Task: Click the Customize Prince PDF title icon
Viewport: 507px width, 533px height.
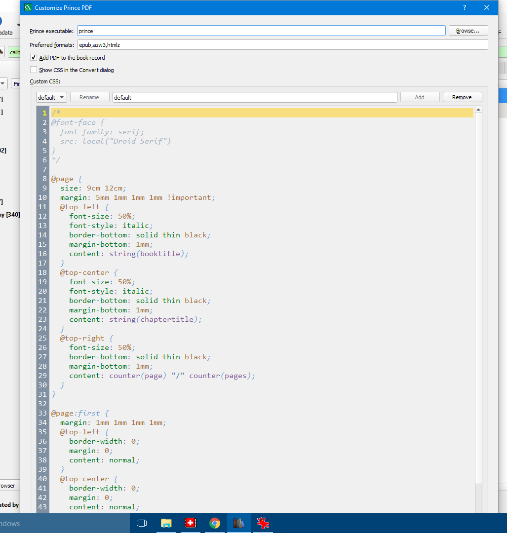Action: pos(28,7)
